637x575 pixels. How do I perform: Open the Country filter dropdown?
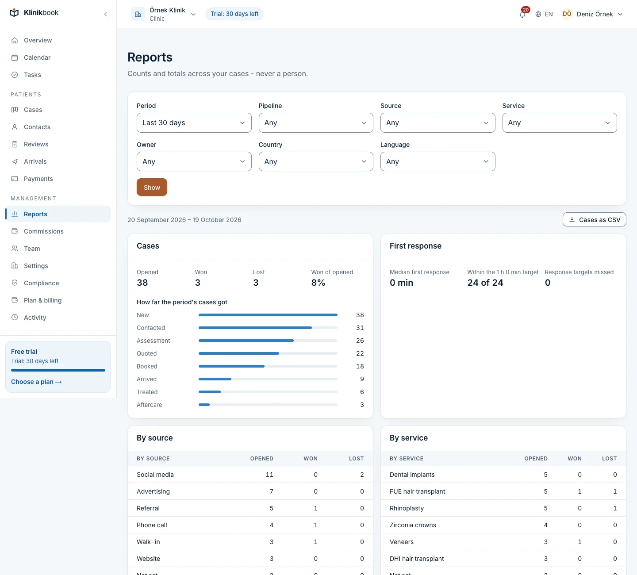tap(316, 161)
